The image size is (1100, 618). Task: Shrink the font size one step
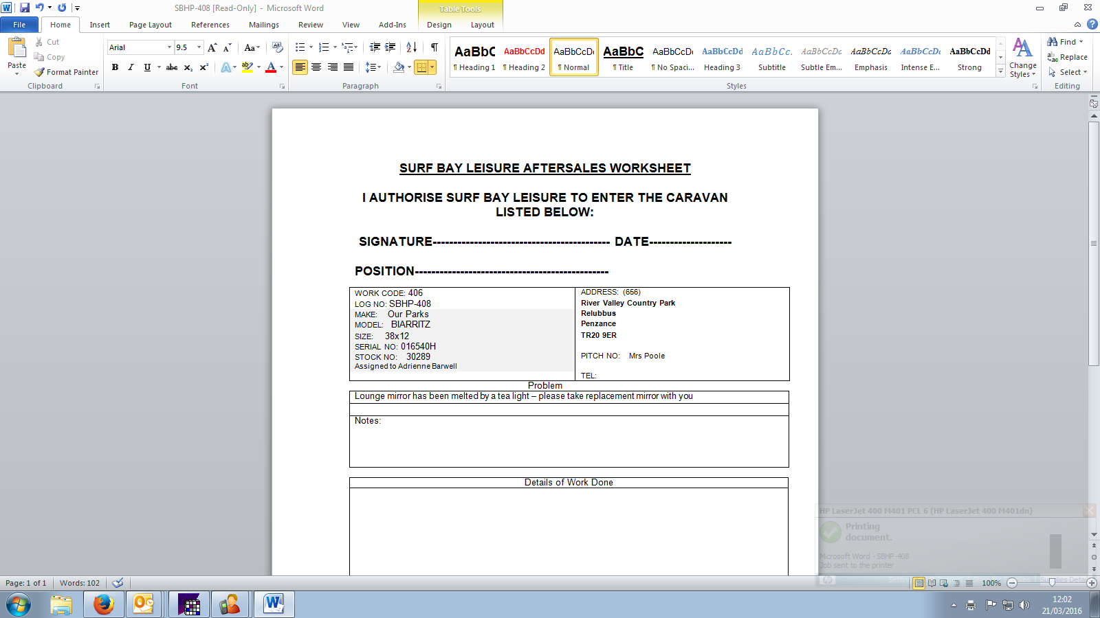click(227, 47)
